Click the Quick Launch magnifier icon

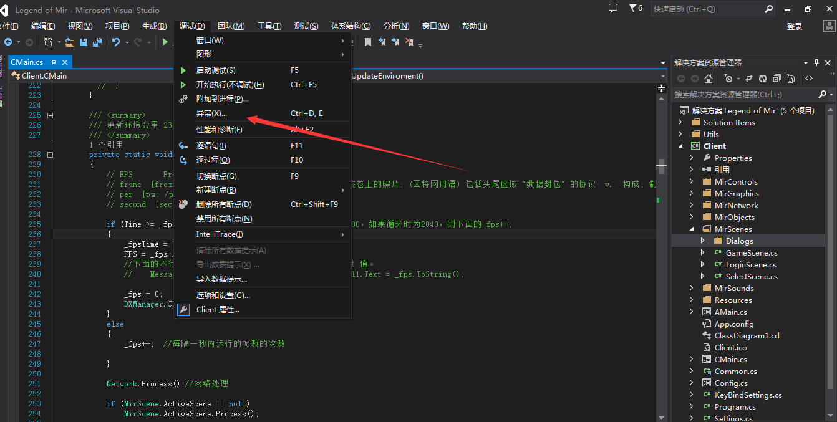pyautogui.click(x=768, y=9)
